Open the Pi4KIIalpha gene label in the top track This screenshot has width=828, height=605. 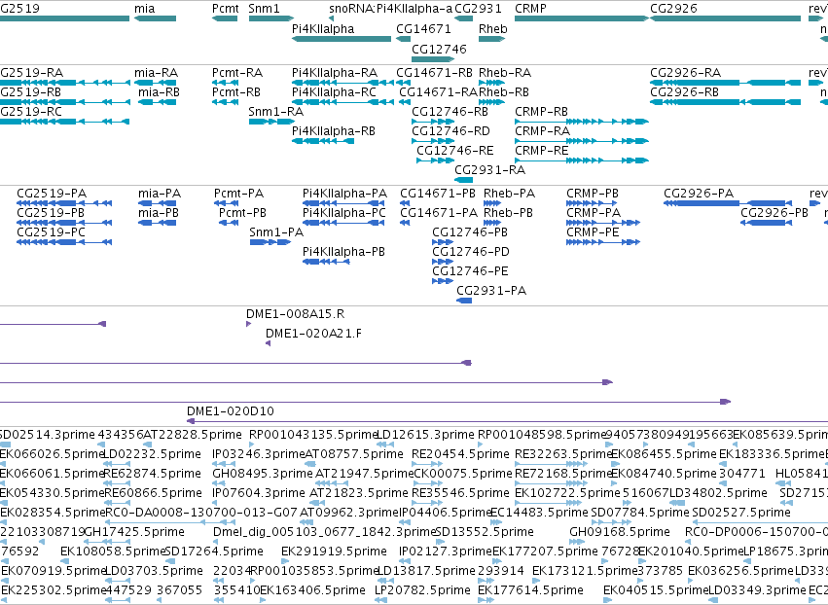coord(323,28)
